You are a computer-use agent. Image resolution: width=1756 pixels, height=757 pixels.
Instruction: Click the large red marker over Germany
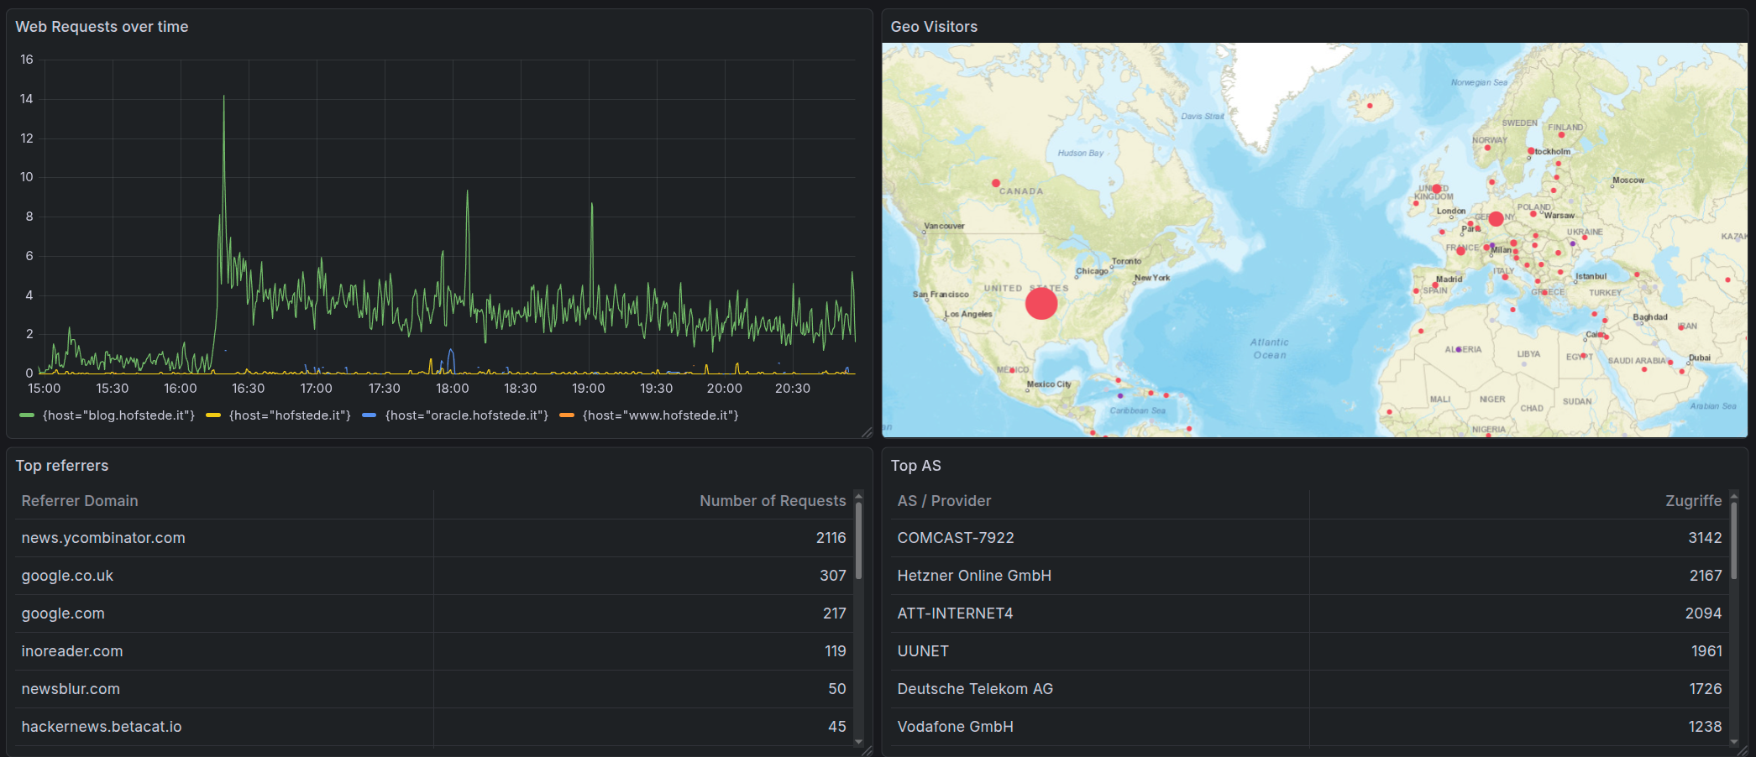click(1496, 219)
